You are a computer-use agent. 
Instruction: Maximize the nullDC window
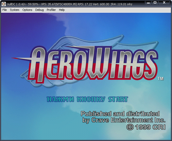155,3
